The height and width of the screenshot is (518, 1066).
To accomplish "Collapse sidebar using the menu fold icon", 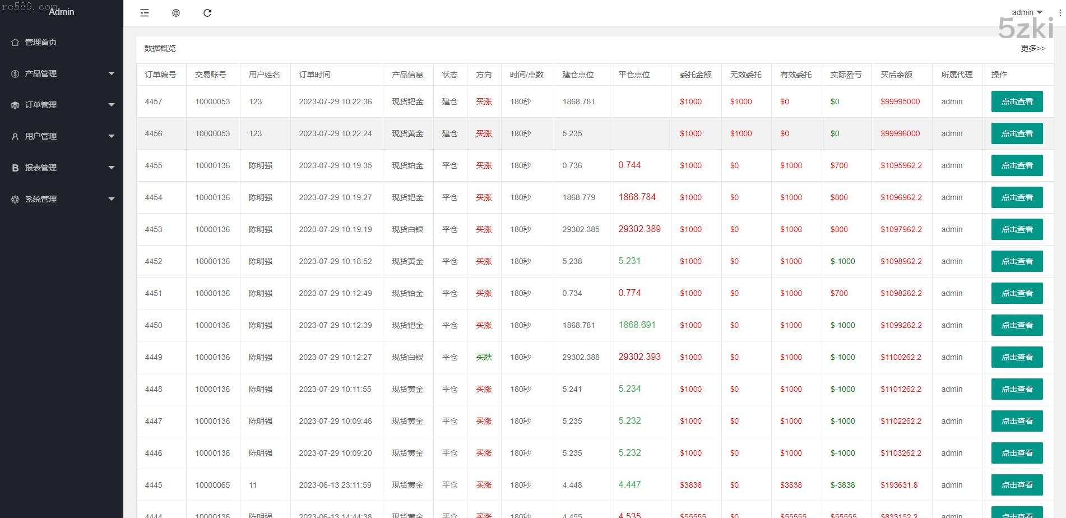I will [145, 13].
